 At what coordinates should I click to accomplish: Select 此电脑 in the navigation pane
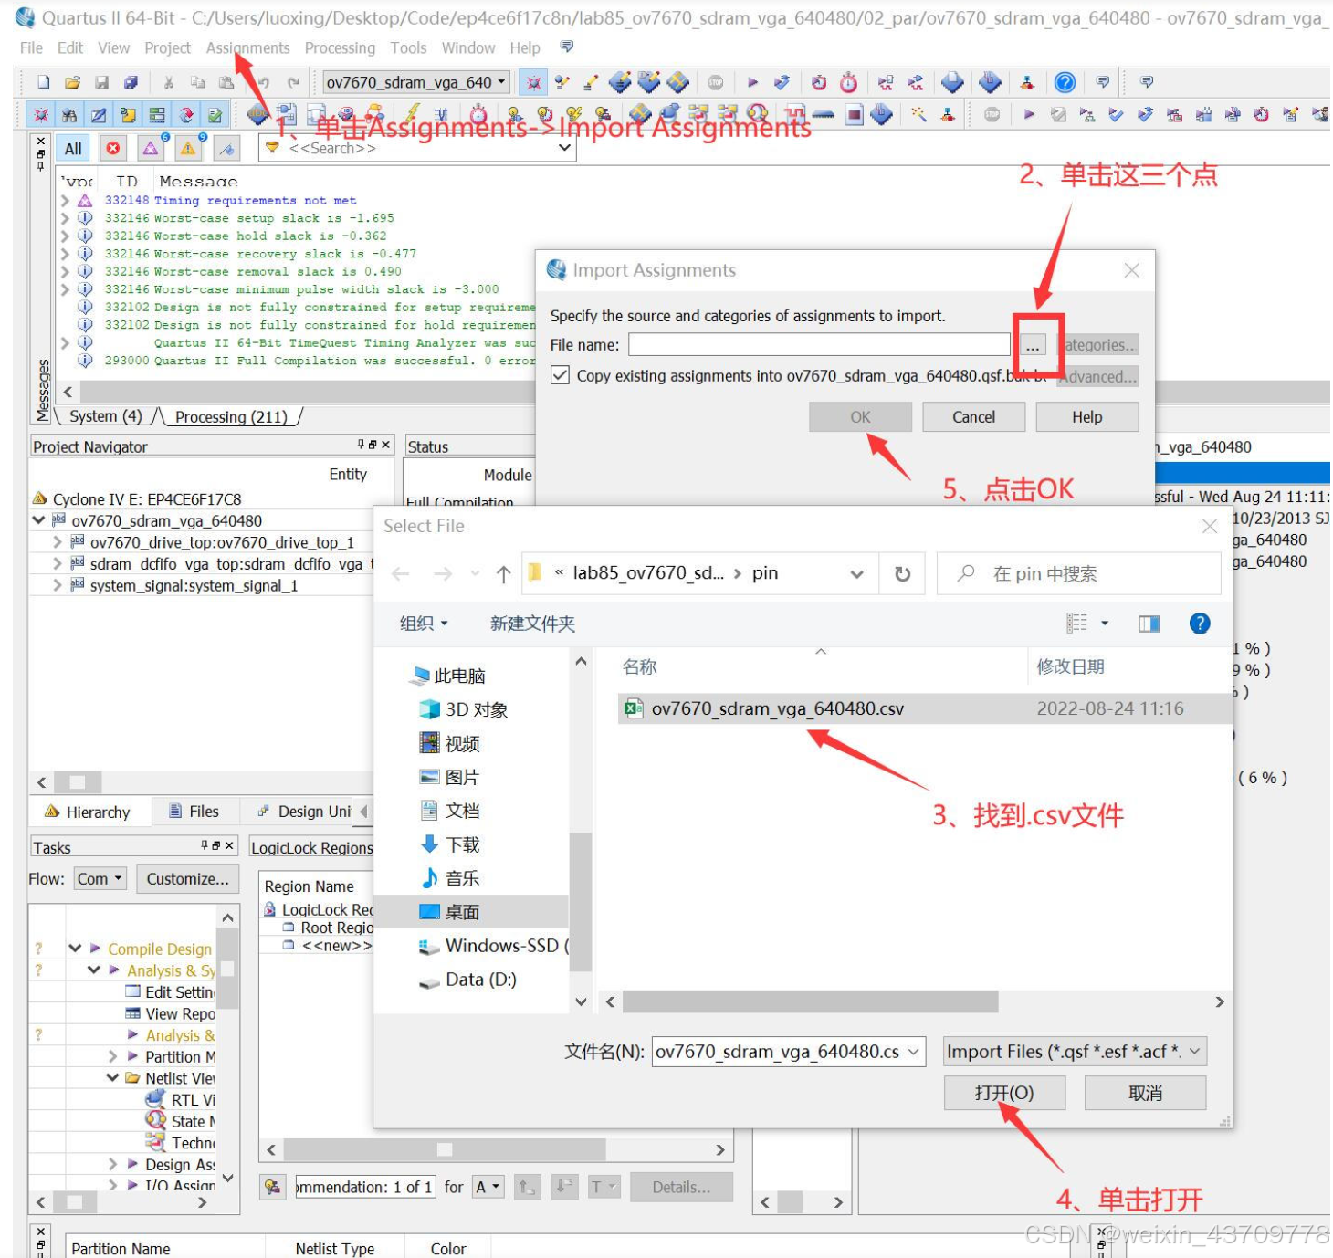(x=449, y=676)
